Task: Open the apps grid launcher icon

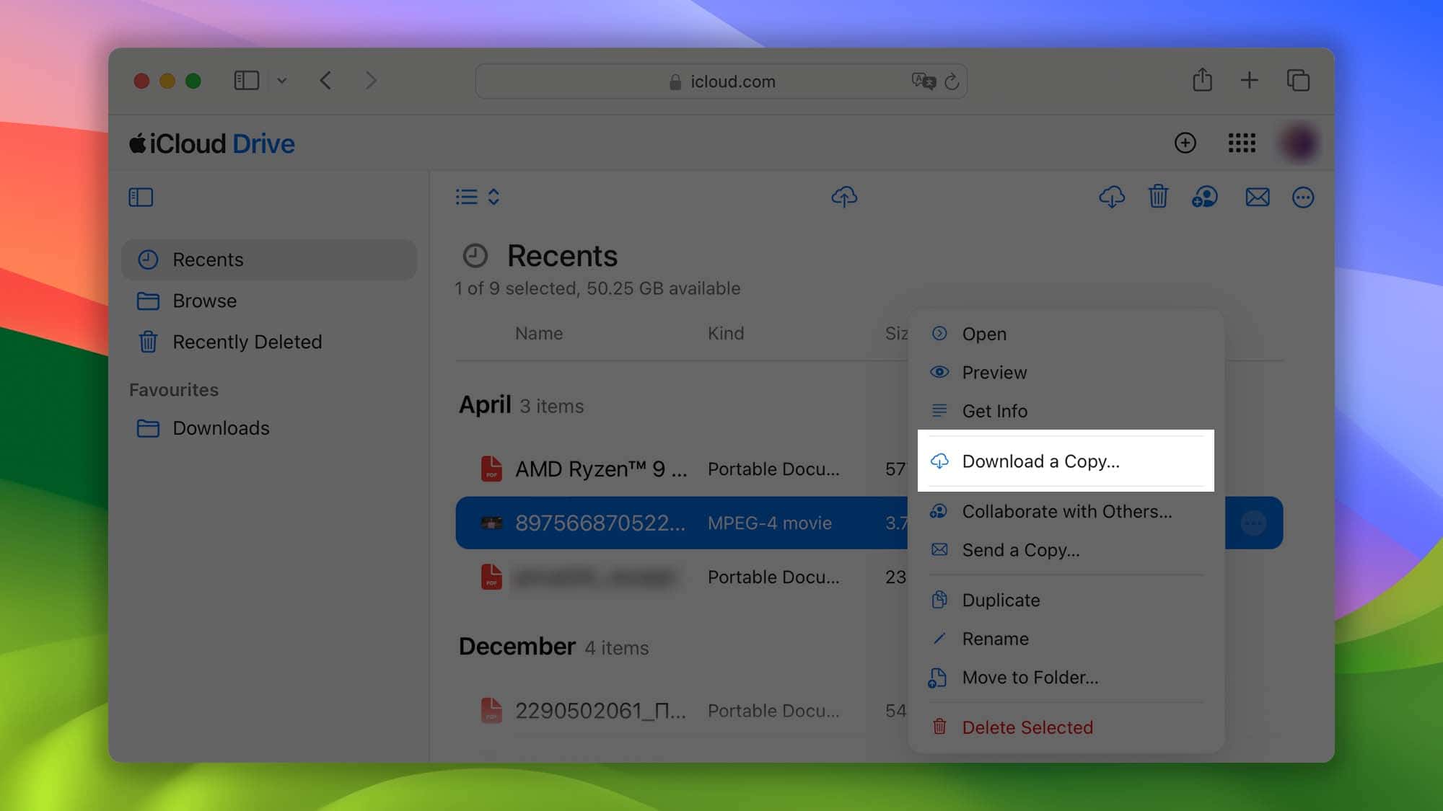Action: [1242, 143]
